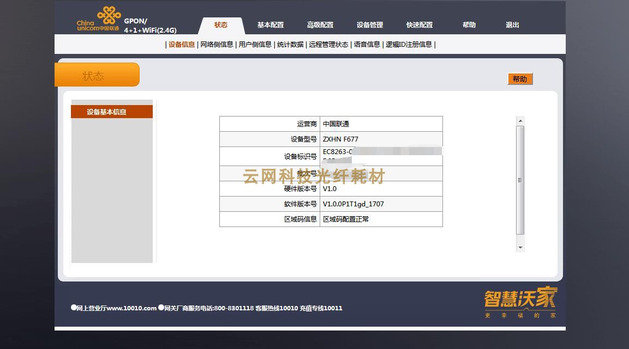The width and height of the screenshot is (629, 349).
Task: Open 逻辑ID注册信息 submenu link
Action: [409, 45]
